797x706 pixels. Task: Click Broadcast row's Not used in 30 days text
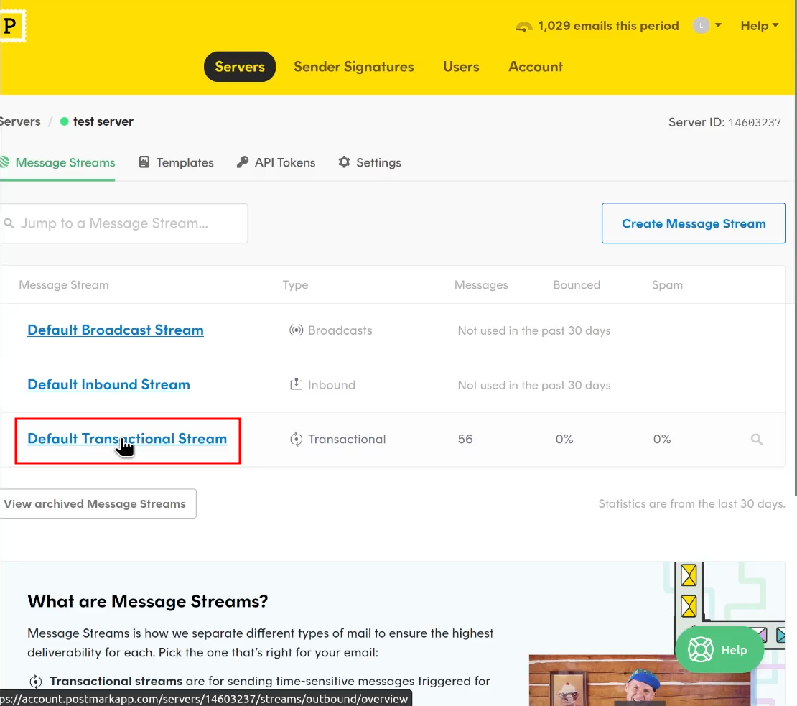click(534, 330)
